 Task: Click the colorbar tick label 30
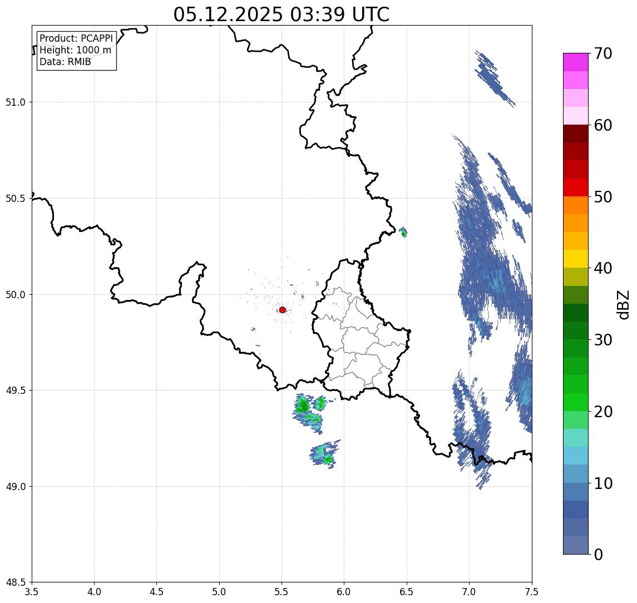point(603,340)
